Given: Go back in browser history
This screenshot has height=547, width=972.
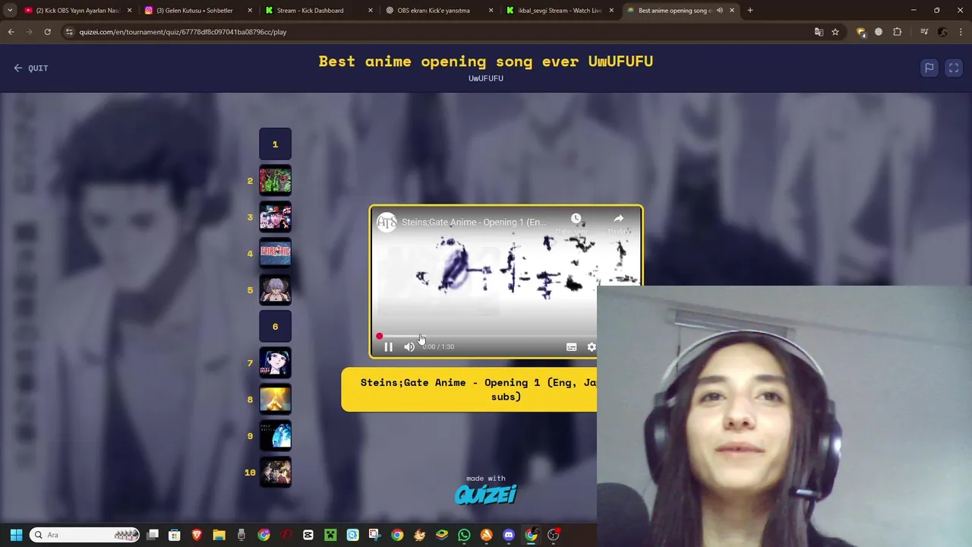Looking at the screenshot, I should [11, 32].
